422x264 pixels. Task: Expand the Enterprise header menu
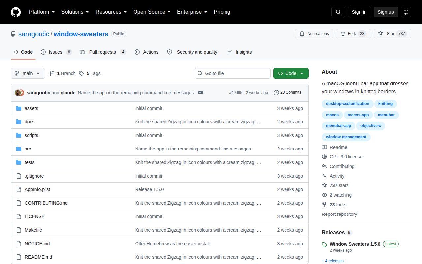coord(192,12)
